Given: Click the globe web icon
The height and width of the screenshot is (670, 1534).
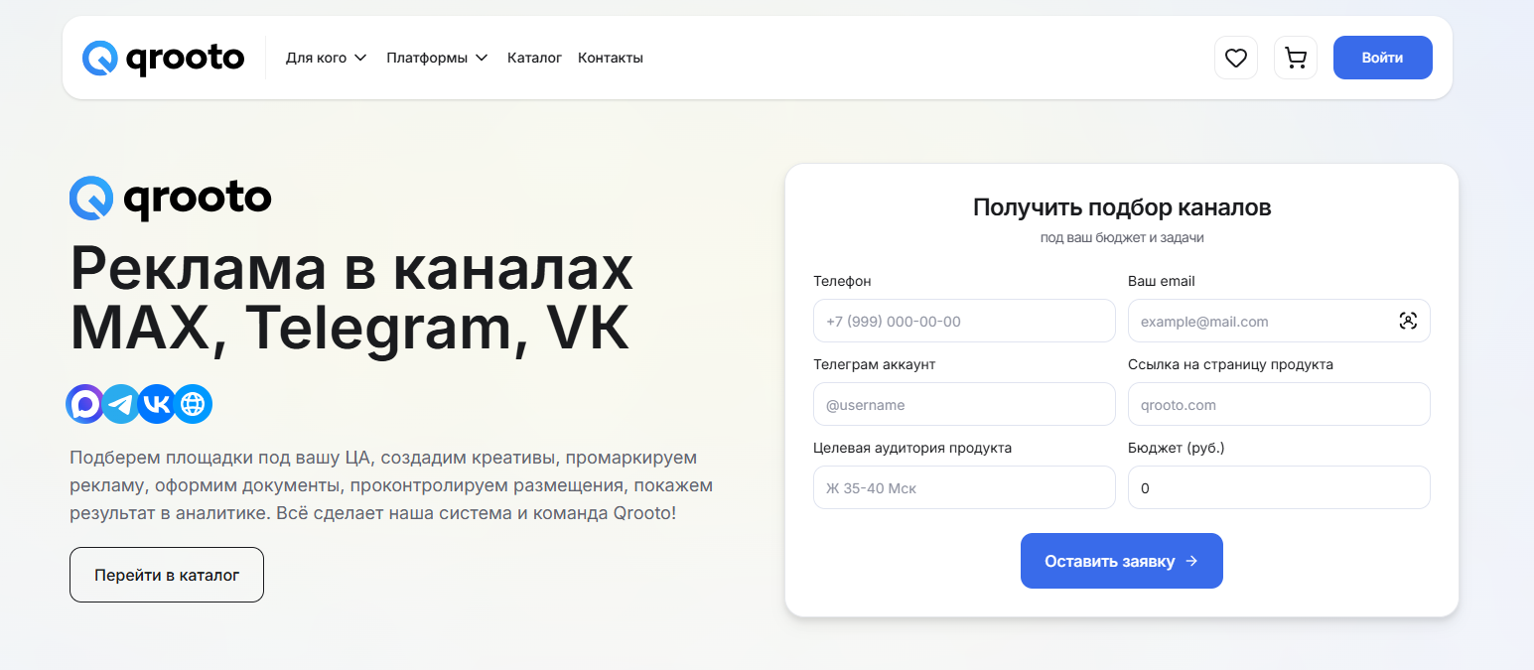Looking at the screenshot, I should (194, 404).
